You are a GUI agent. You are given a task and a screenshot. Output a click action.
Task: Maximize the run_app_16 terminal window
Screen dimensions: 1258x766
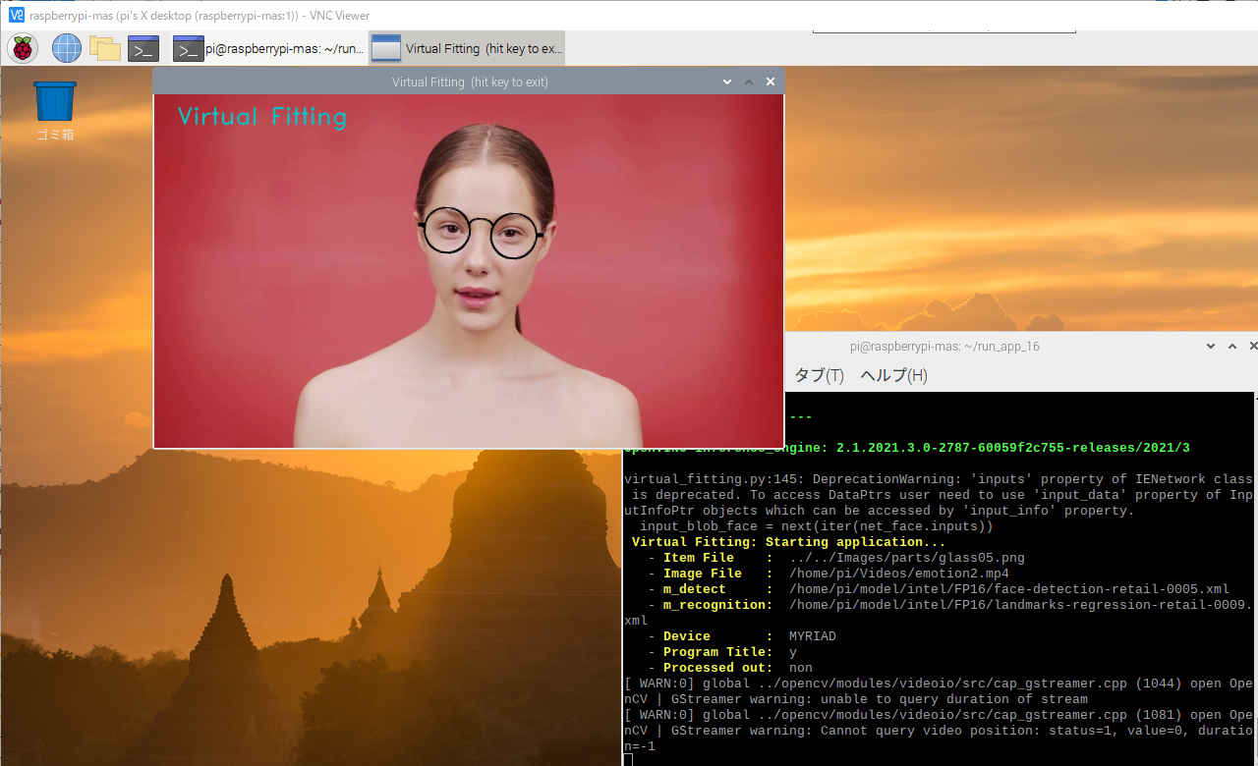[x=1232, y=346]
